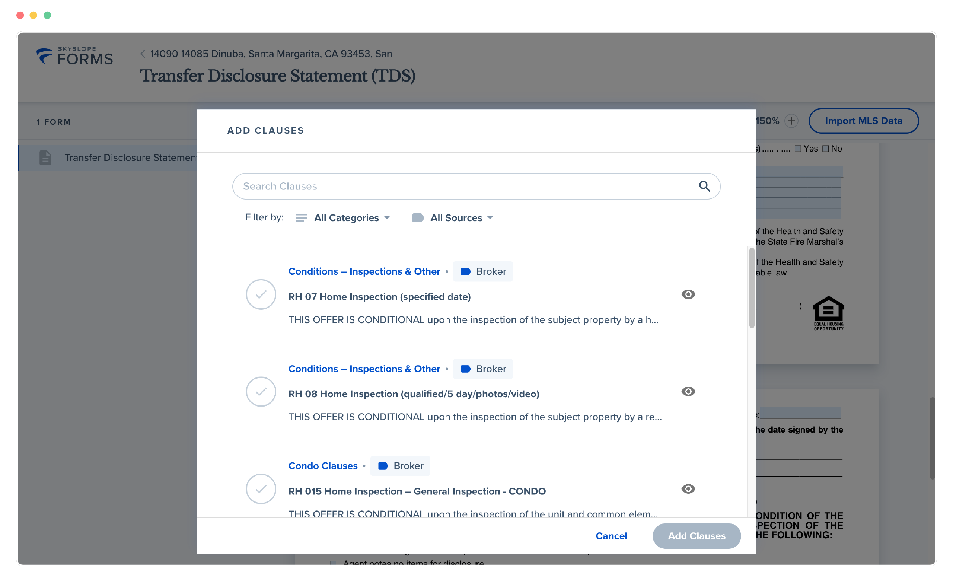
Task: Click into the Search Clauses field
Action: (464, 187)
